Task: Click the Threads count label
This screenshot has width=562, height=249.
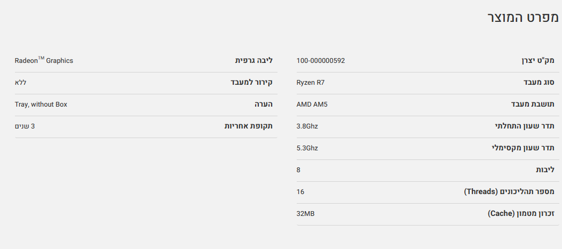Action: [x=509, y=192]
